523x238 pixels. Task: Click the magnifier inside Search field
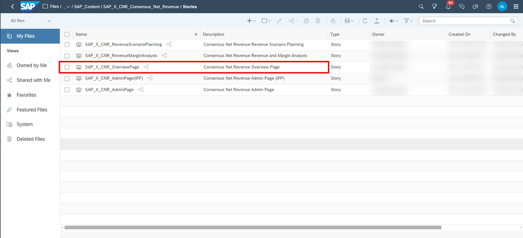click(512, 21)
